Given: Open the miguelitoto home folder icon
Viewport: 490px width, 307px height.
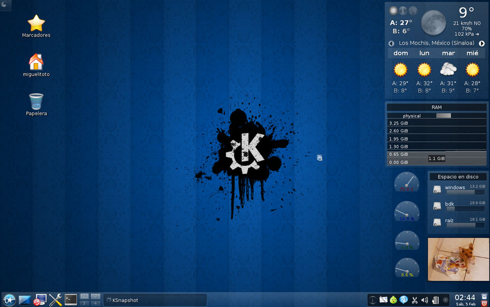Looking at the screenshot, I should [x=36, y=65].
